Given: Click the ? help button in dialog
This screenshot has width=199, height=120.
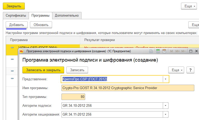Looking at the screenshot, I should 190,70.
